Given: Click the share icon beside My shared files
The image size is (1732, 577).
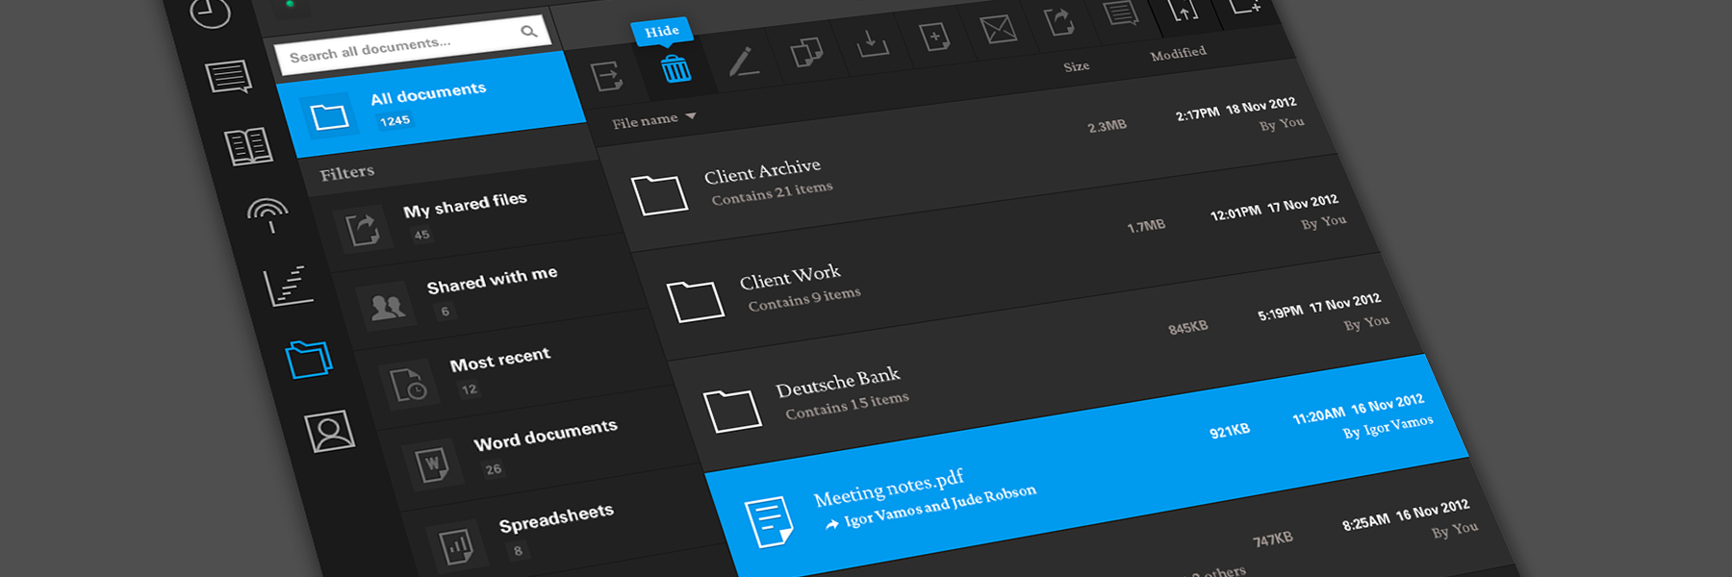Looking at the screenshot, I should click(363, 229).
